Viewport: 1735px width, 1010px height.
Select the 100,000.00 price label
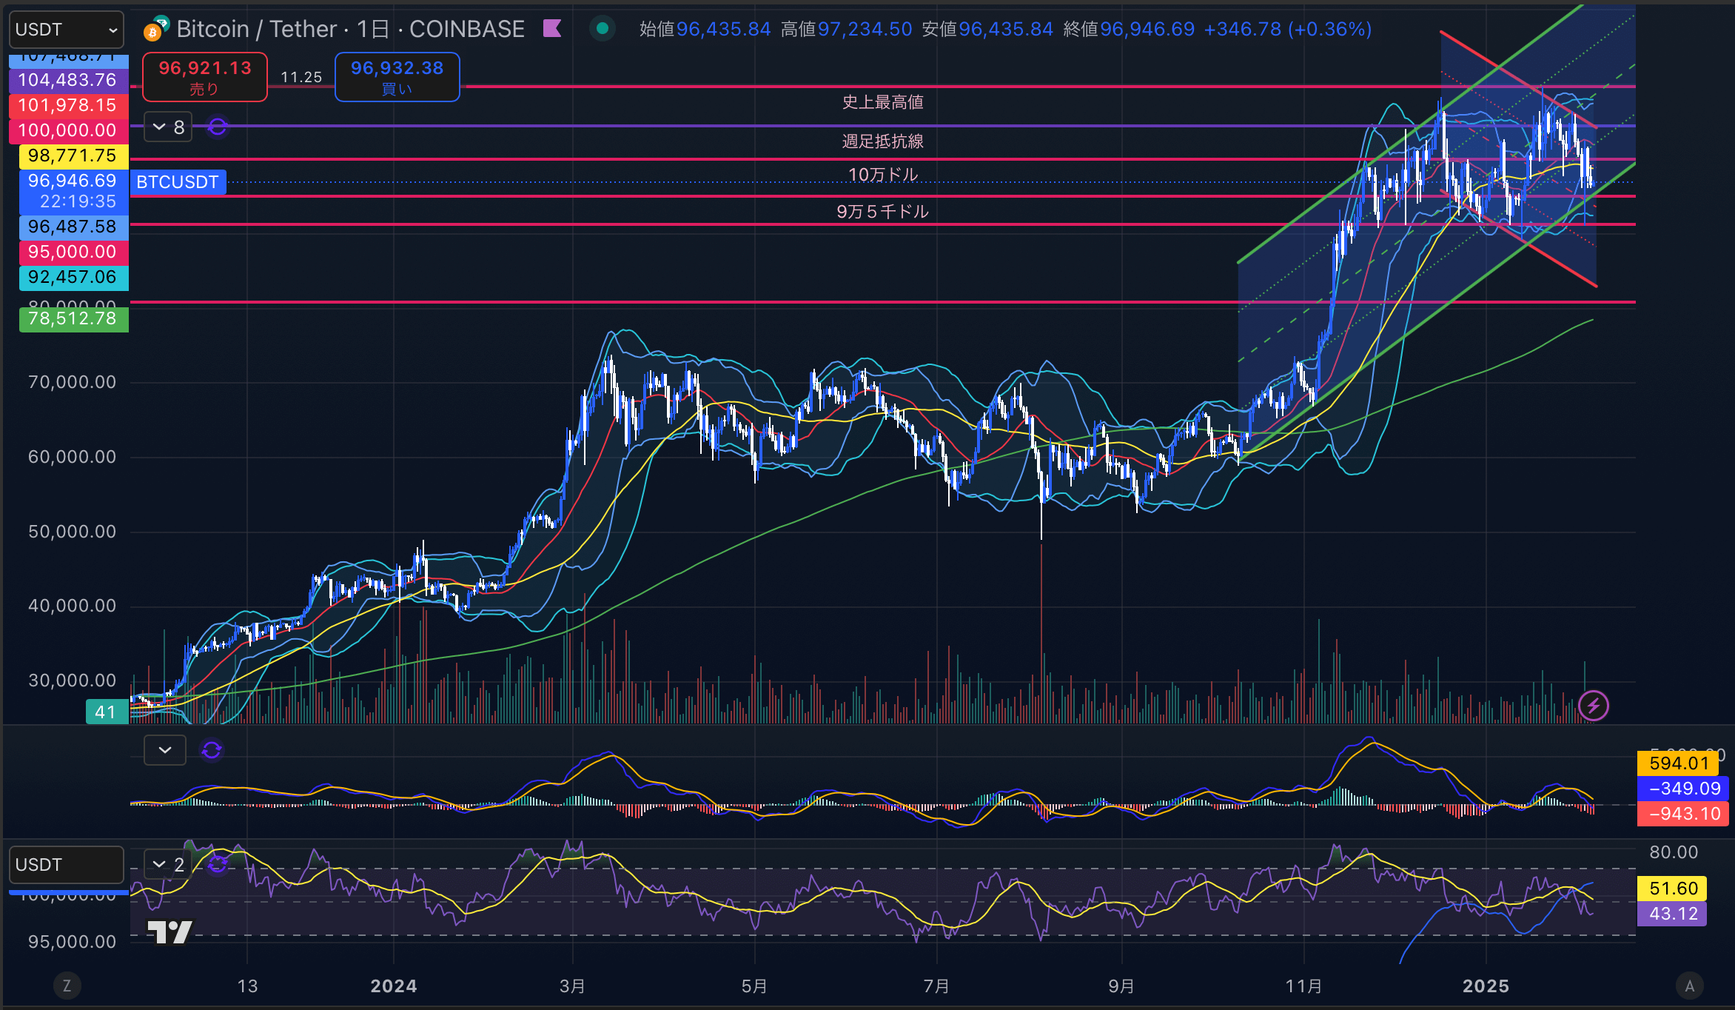(68, 130)
